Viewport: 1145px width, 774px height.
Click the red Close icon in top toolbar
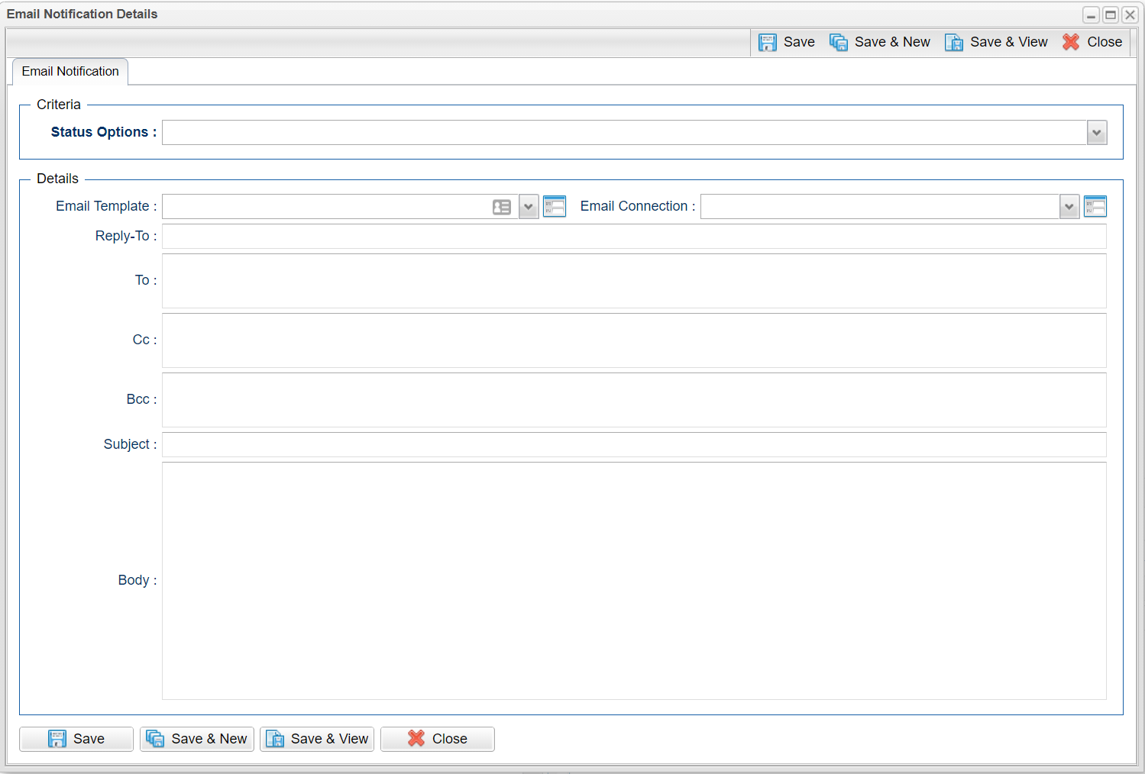[x=1071, y=43]
